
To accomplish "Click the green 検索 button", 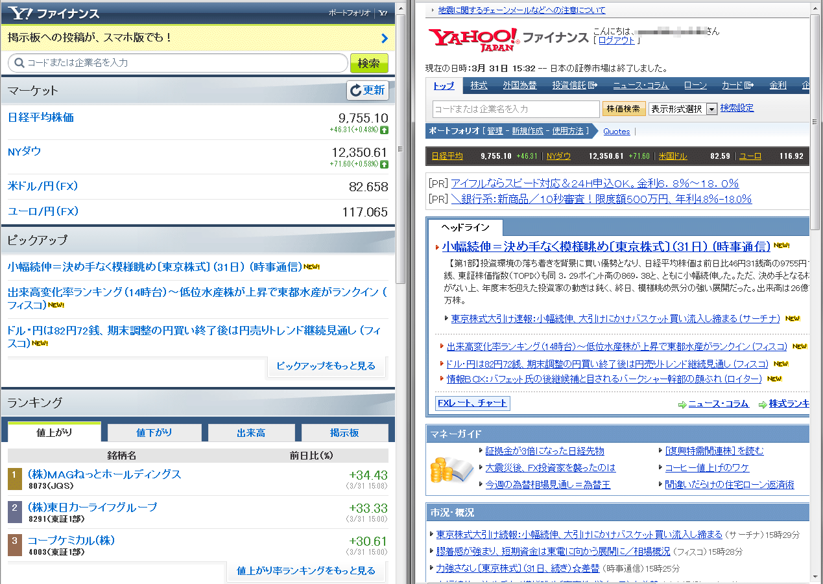I will click(x=369, y=63).
